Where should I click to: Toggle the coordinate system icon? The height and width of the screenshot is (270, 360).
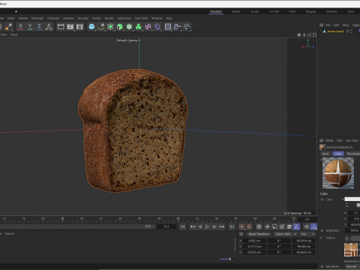tap(49, 26)
